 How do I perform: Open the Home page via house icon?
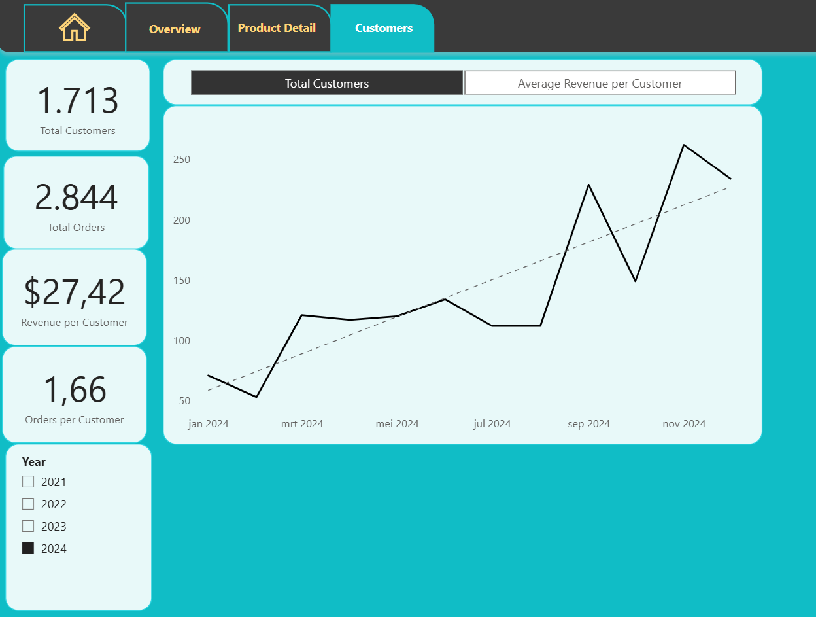point(75,28)
